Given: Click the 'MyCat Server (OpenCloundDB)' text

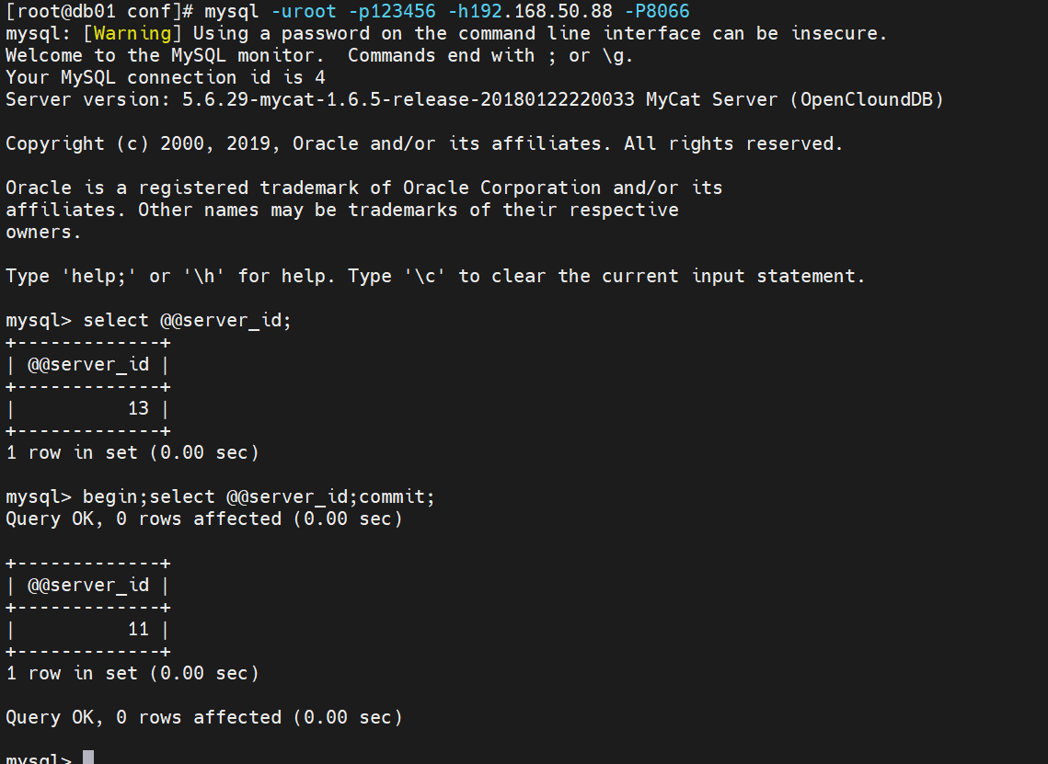Looking at the screenshot, I should [x=795, y=99].
